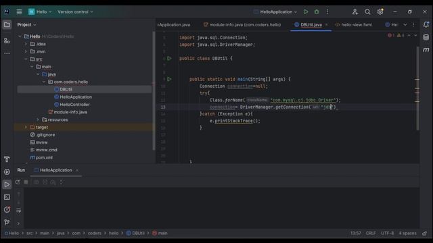Open the Version control dropdown
433x243 pixels.
(75, 12)
